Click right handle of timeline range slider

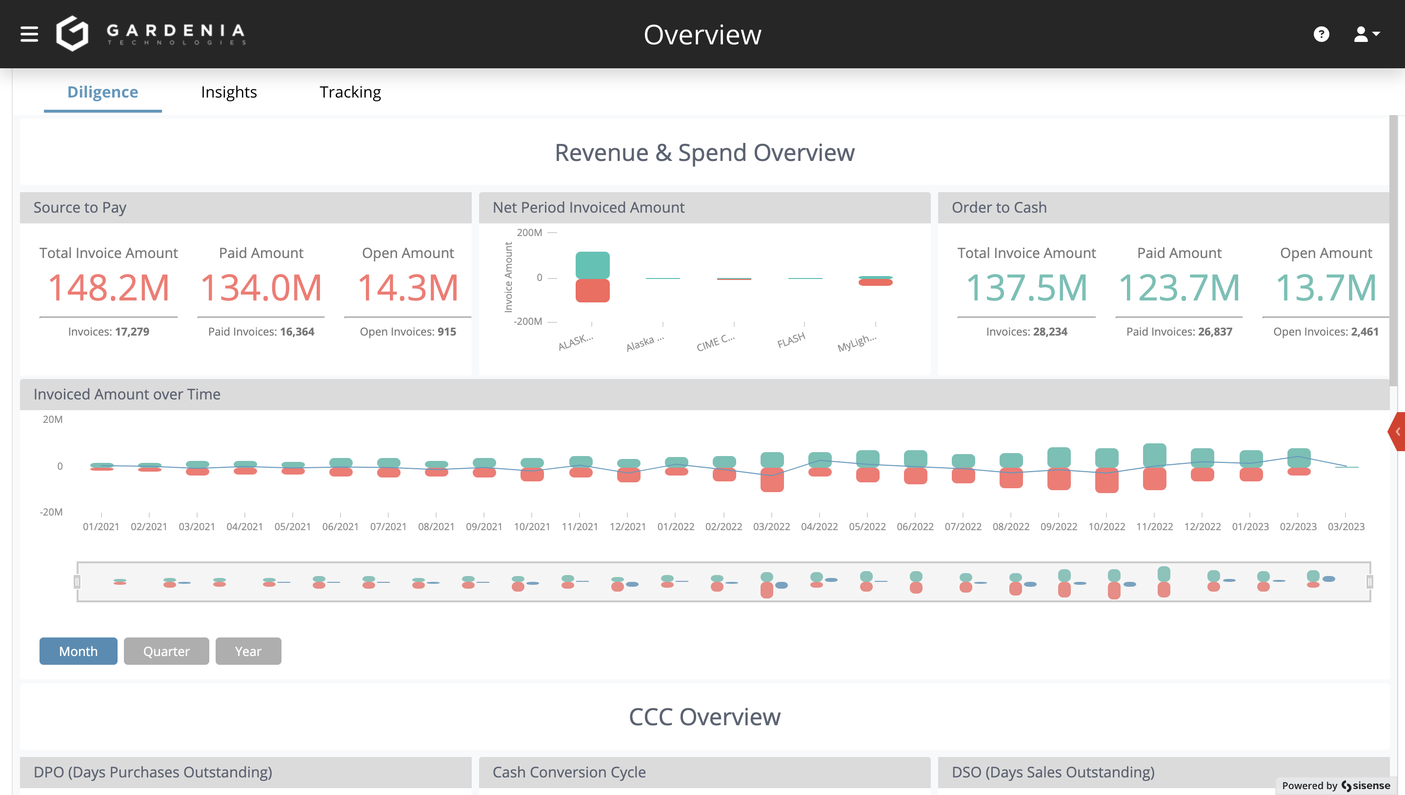pos(1369,581)
